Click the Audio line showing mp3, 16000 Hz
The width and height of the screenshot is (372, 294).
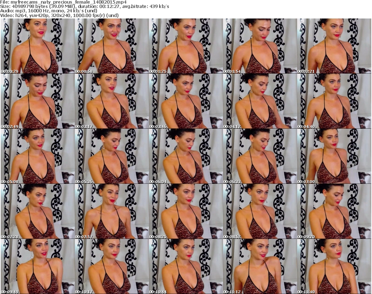49,11
